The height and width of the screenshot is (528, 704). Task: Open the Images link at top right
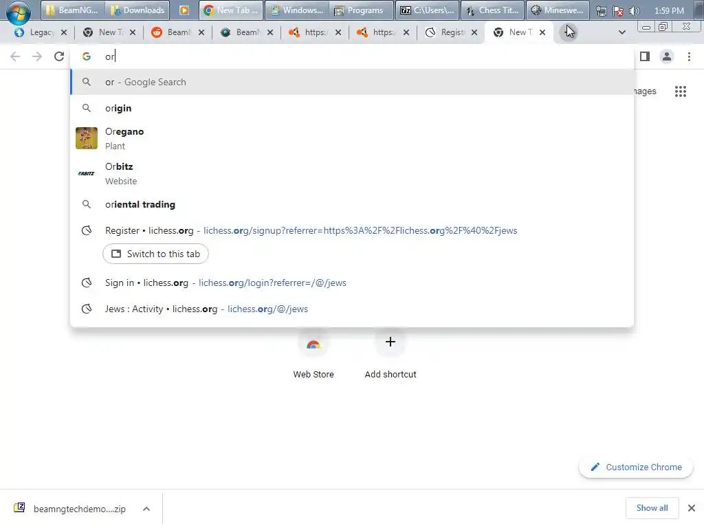tap(645, 91)
